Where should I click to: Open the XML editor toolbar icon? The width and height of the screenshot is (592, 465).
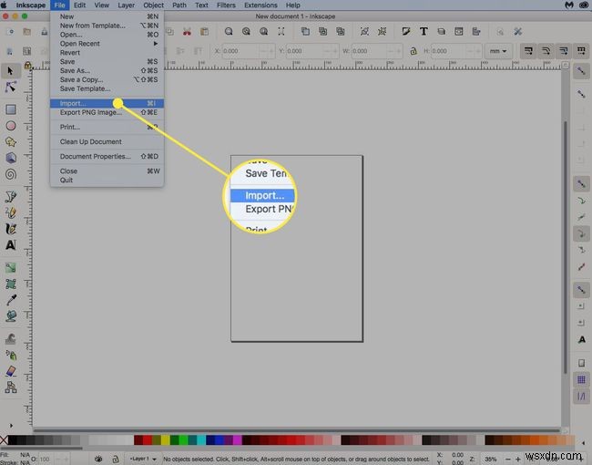point(459,31)
